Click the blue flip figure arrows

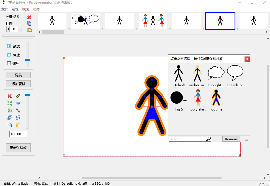(18, 103)
